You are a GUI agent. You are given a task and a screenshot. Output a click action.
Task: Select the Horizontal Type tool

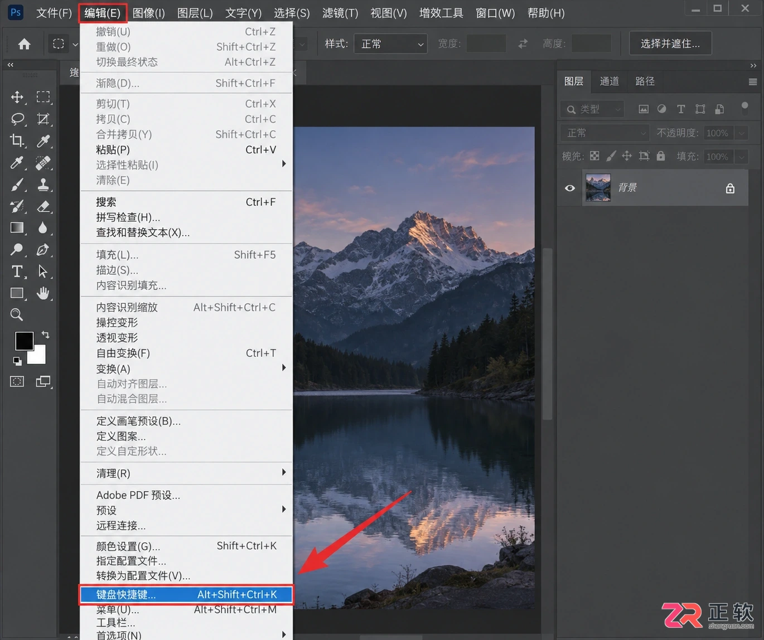coord(17,271)
